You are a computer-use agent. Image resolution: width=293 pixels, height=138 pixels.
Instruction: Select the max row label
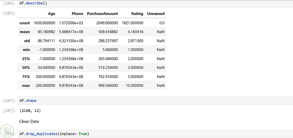(x=26, y=86)
